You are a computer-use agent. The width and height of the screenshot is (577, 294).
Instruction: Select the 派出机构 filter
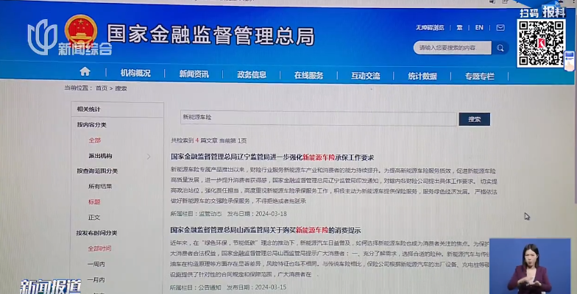click(x=100, y=156)
